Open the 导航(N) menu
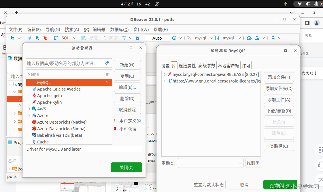 pos(53,30)
